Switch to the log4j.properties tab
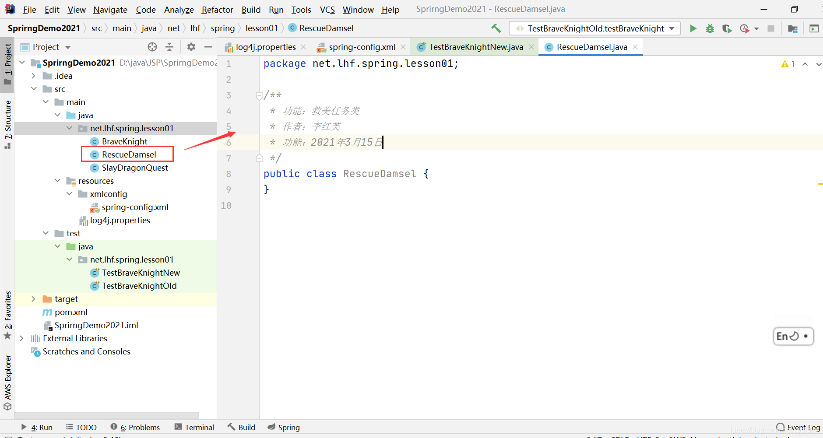This screenshot has width=823, height=438. [266, 47]
